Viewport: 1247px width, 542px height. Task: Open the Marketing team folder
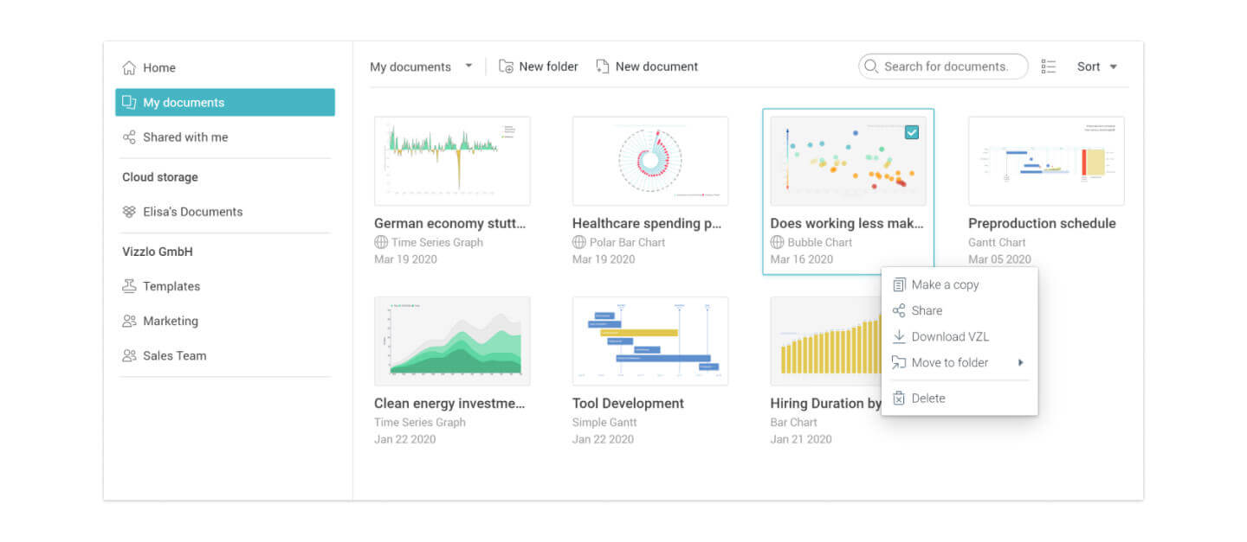coord(170,322)
